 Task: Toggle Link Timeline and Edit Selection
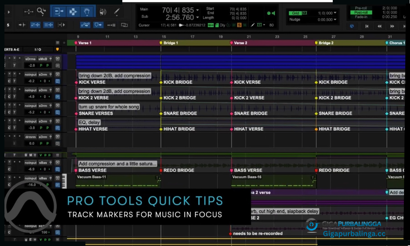[x=35, y=25]
